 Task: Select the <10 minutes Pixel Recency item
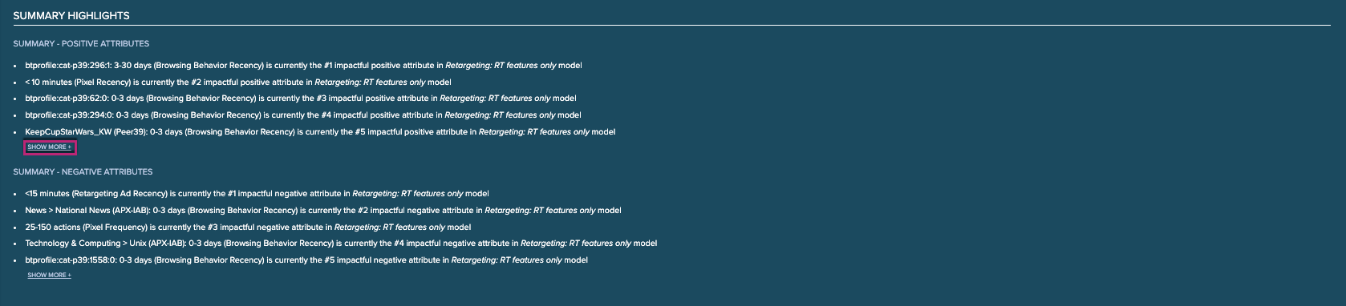(238, 82)
